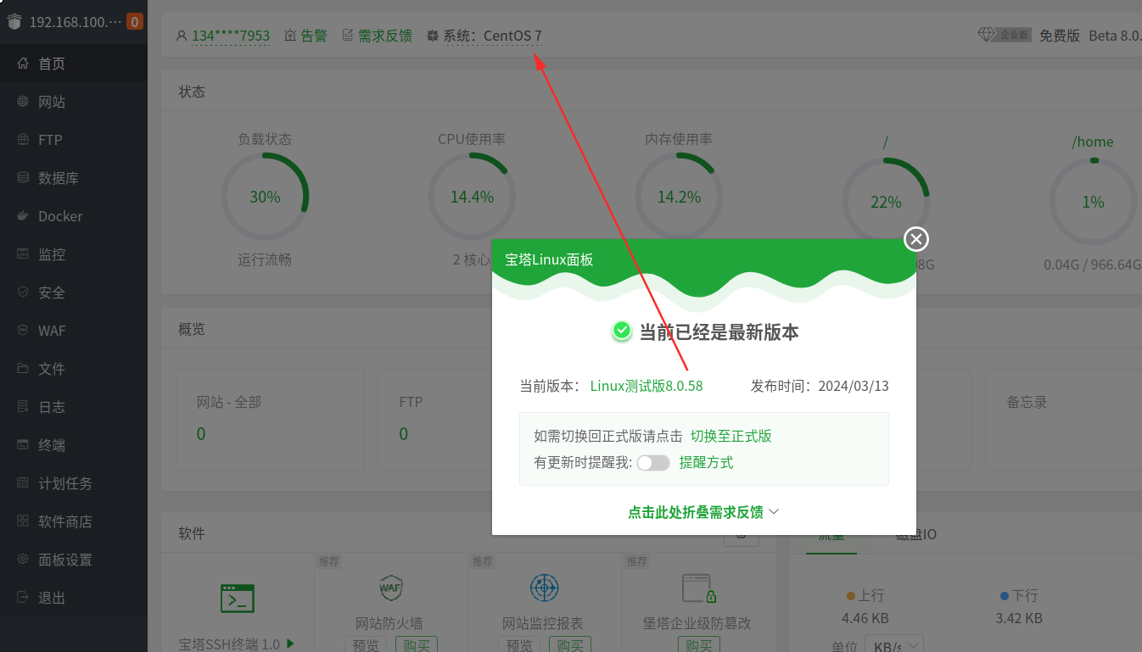Open the 首页 home menu item
The image size is (1142, 652).
click(74, 64)
